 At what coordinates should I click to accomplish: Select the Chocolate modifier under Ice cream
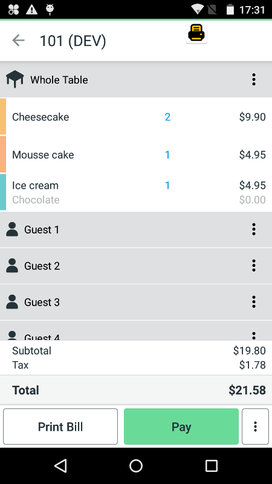[36, 200]
